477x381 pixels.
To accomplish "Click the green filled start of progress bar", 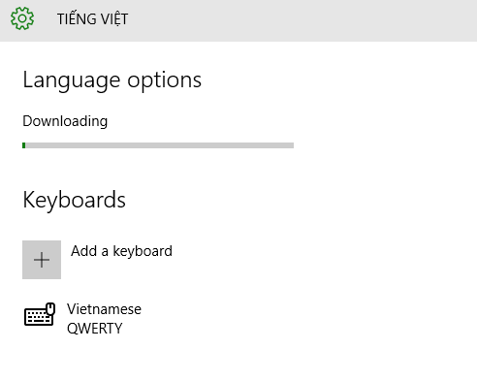I will point(24,145).
